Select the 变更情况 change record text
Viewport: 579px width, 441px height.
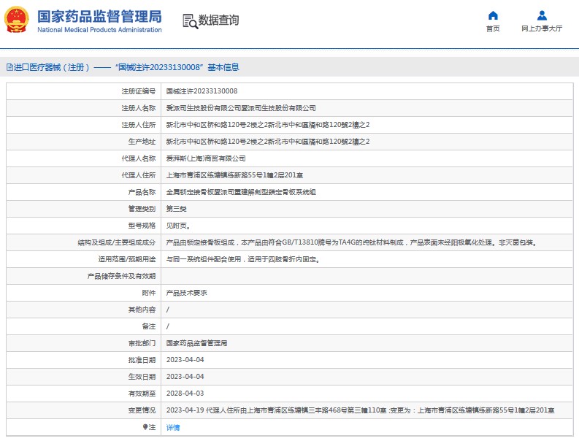coord(360,410)
